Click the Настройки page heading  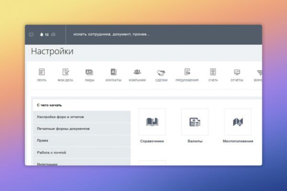point(52,51)
